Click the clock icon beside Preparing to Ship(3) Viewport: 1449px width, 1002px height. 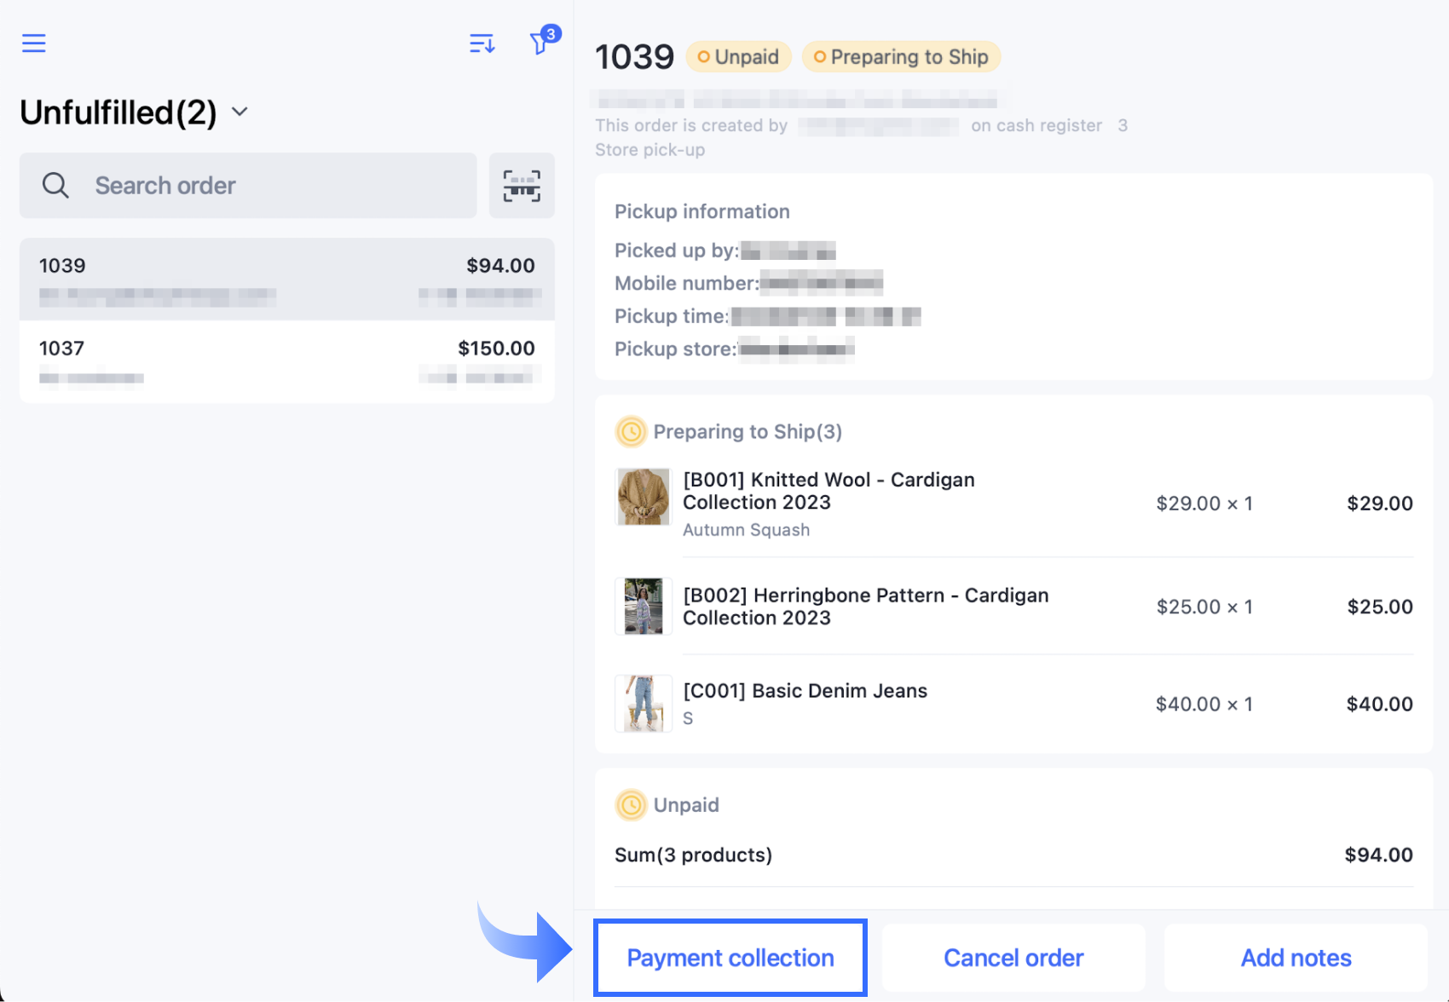[x=631, y=432]
